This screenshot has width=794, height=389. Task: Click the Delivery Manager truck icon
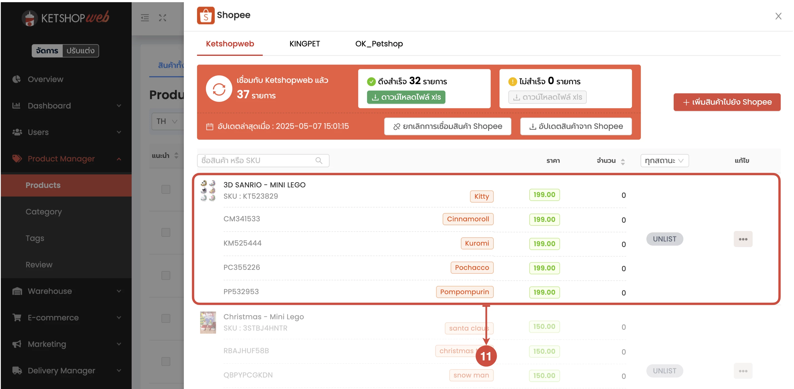tap(17, 370)
